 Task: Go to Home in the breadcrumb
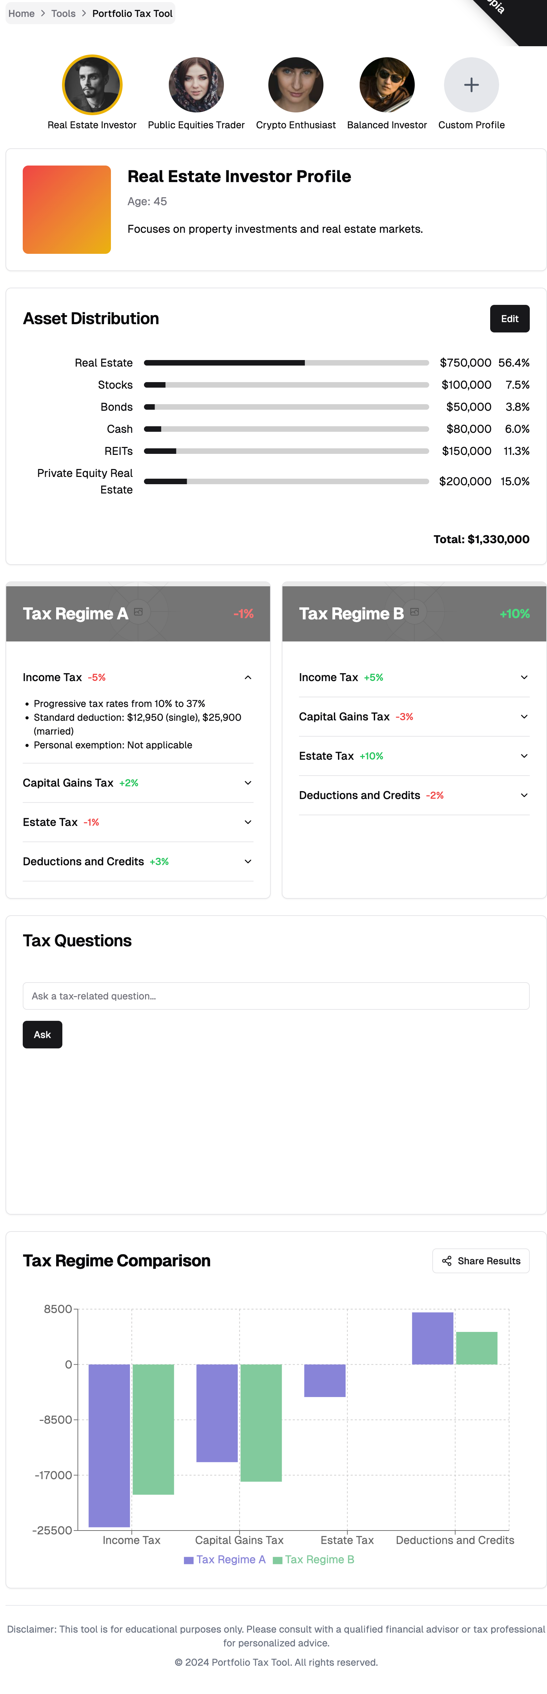(21, 13)
